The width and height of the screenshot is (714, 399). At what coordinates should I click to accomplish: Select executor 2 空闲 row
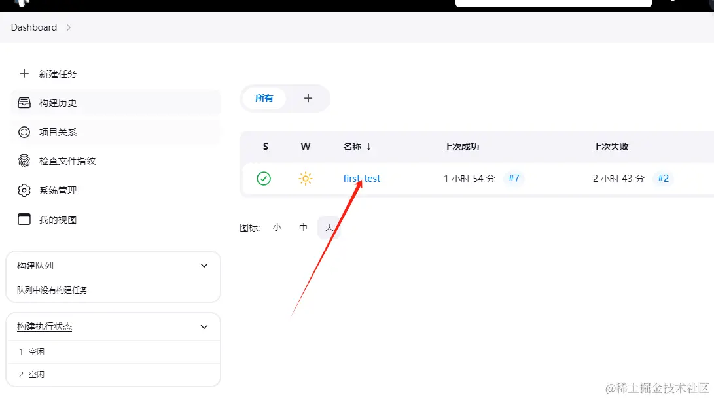[x=113, y=374]
